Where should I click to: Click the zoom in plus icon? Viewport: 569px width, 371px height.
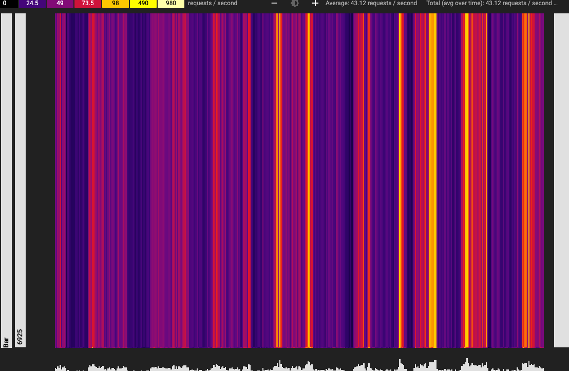coord(315,3)
